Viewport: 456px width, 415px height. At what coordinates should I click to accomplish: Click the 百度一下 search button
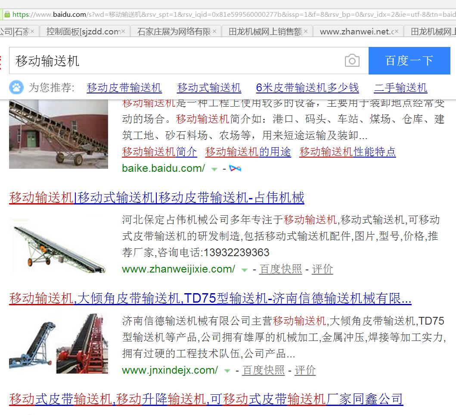tap(409, 61)
